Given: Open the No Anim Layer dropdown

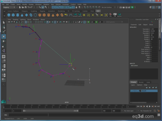Looking at the screenshot, I should pos(130,111).
